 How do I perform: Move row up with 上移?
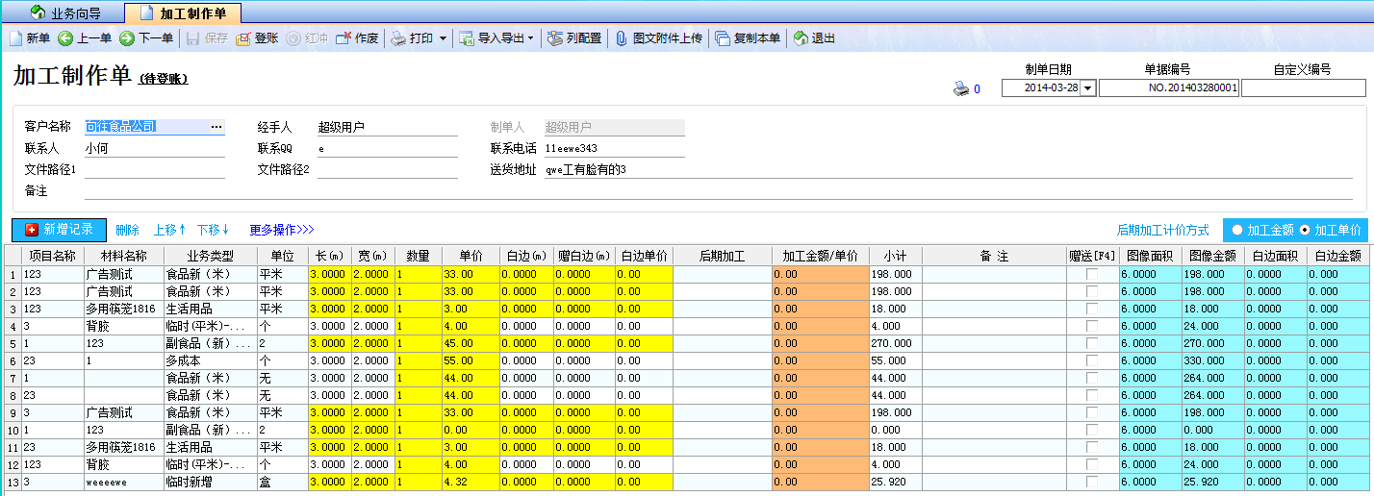(x=169, y=230)
